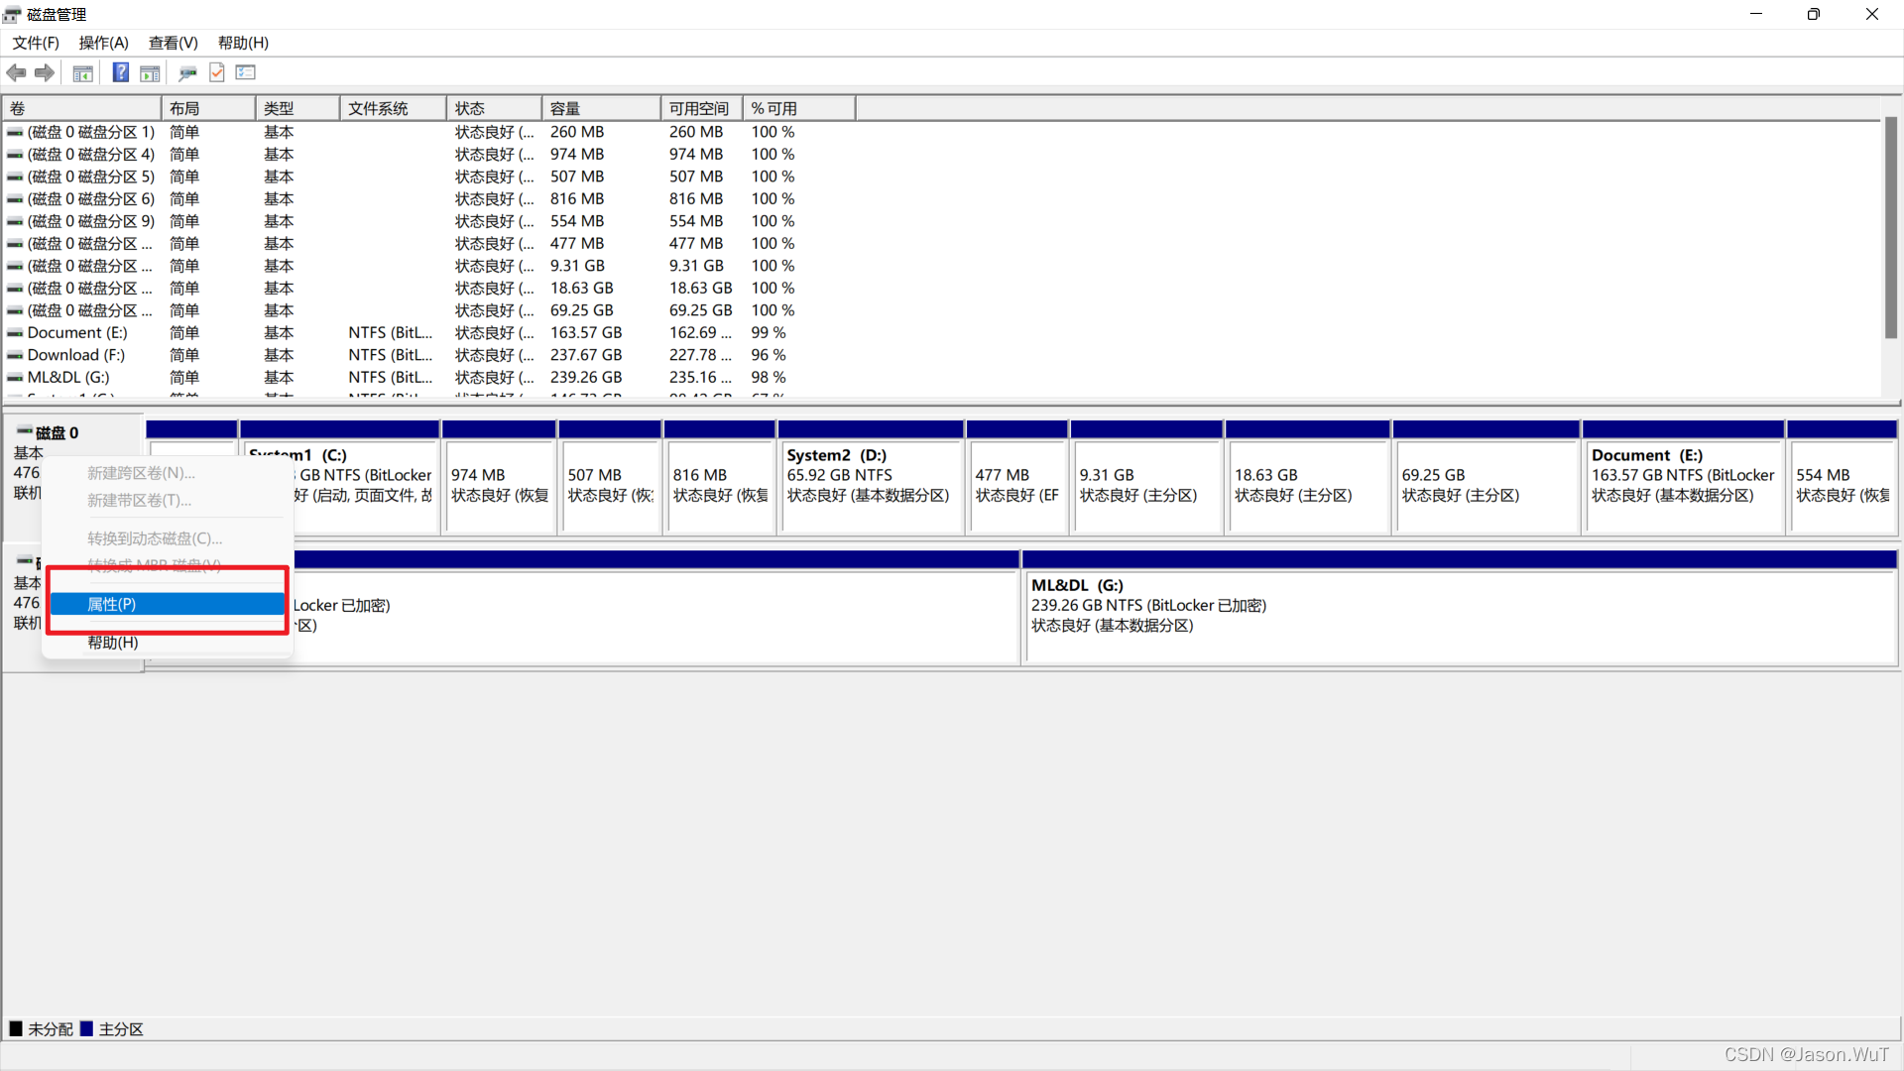Toggle the show/hide action pane icon

click(x=150, y=72)
